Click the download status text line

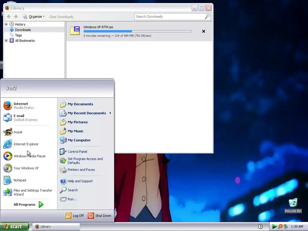tap(117, 36)
